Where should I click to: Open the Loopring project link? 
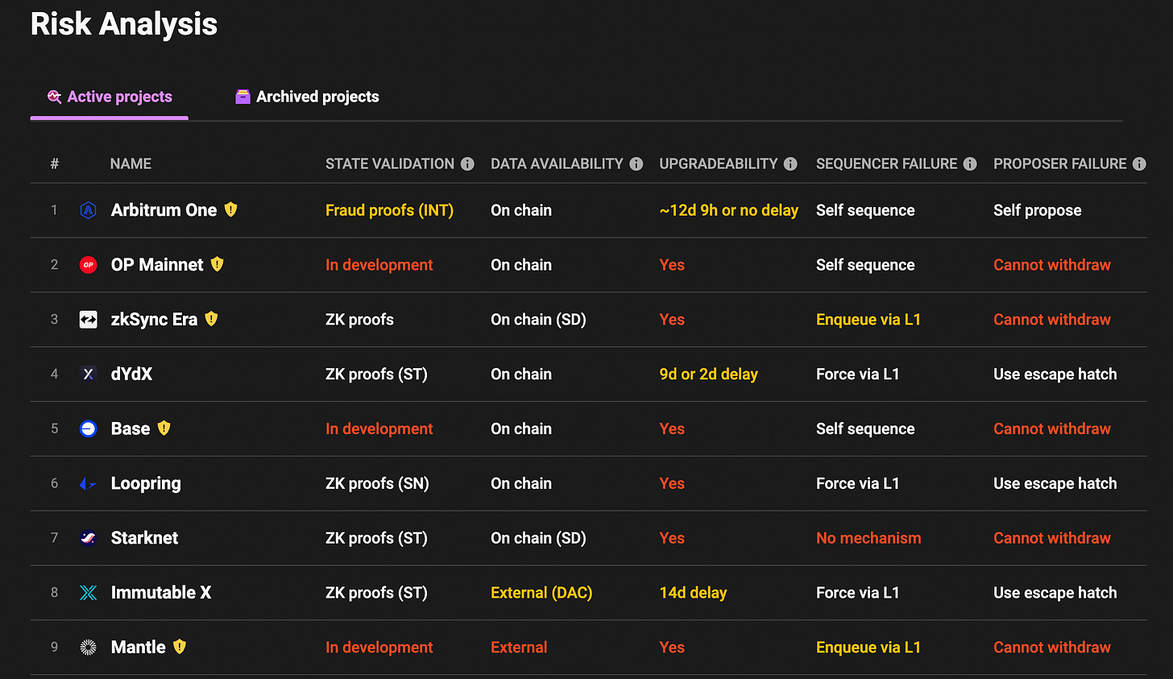point(146,483)
